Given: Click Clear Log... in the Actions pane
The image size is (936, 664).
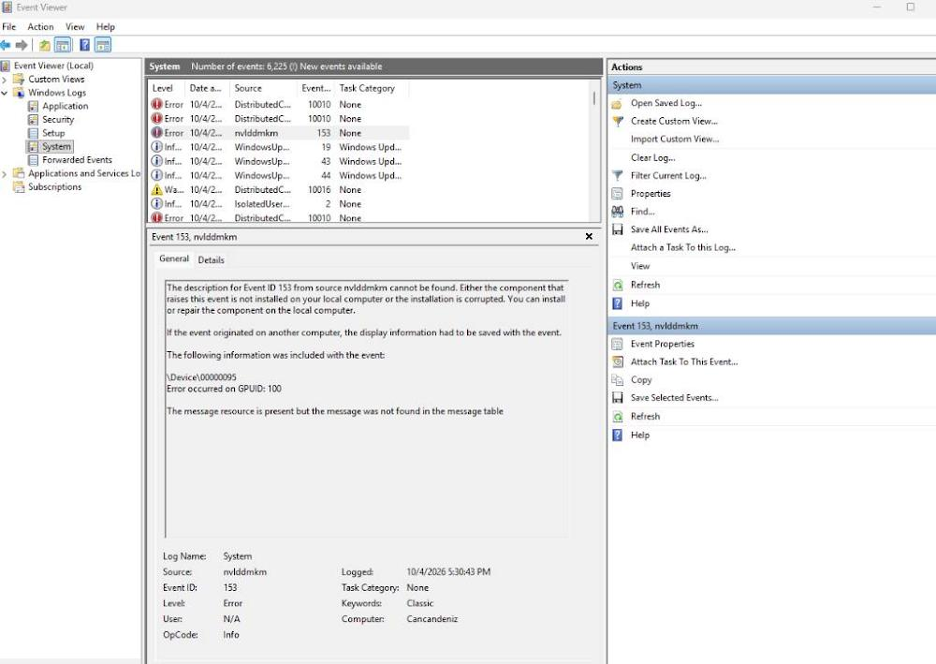Looking at the screenshot, I should pos(653,157).
